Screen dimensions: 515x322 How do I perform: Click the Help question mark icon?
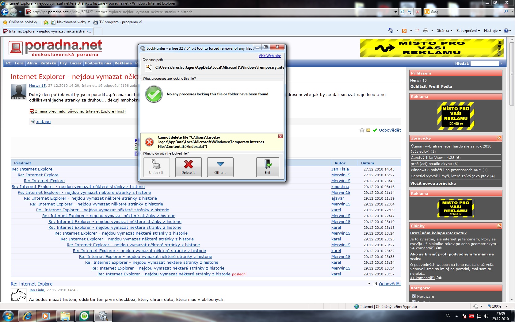coord(506,31)
